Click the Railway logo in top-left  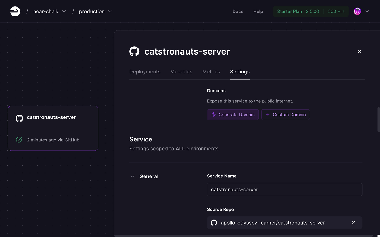pyautogui.click(x=15, y=11)
